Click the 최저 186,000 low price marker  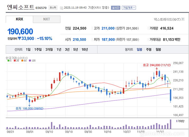29,108
